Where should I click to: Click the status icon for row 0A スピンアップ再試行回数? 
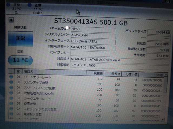pyautogui.click(x=11, y=109)
